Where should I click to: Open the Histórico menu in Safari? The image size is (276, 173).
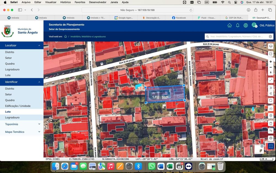coord(65,2)
